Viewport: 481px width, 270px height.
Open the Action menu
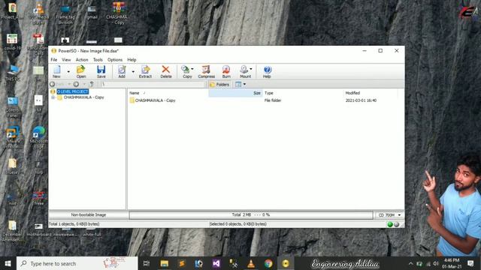coord(82,60)
